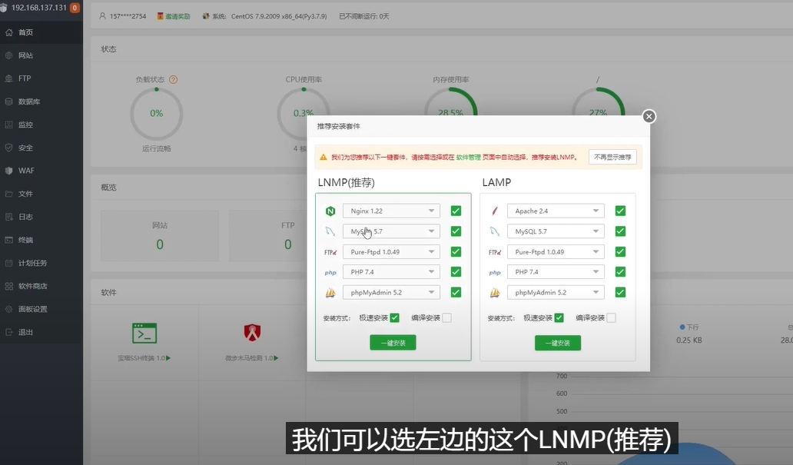The width and height of the screenshot is (793, 465).
Task: Click the 不再显示推荐 button
Action: [x=612, y=157]
